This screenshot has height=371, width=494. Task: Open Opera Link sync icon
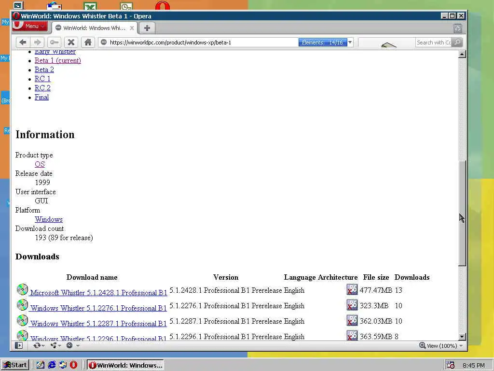37,345
